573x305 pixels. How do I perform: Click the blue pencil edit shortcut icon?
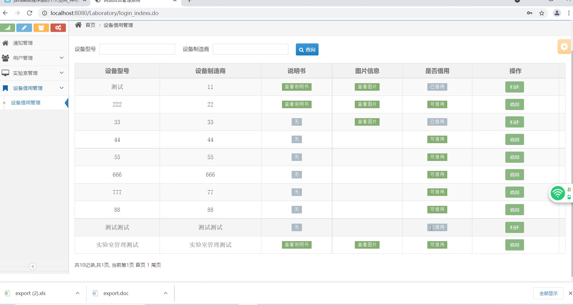[x=24, y=28]
